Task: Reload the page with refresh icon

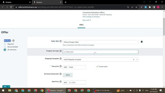Action: (11, 7)
